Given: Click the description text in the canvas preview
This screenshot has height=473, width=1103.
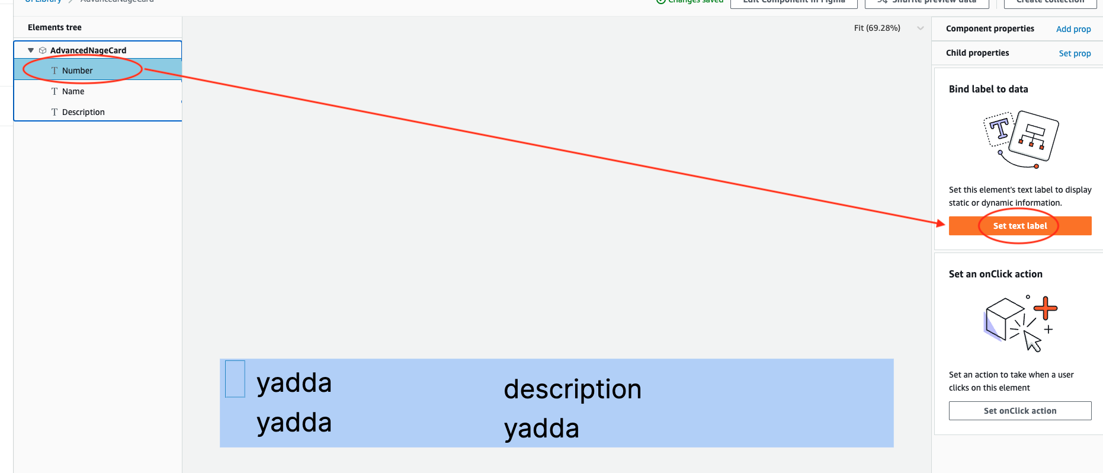Looking at the screenshot, I should point(572,389).
